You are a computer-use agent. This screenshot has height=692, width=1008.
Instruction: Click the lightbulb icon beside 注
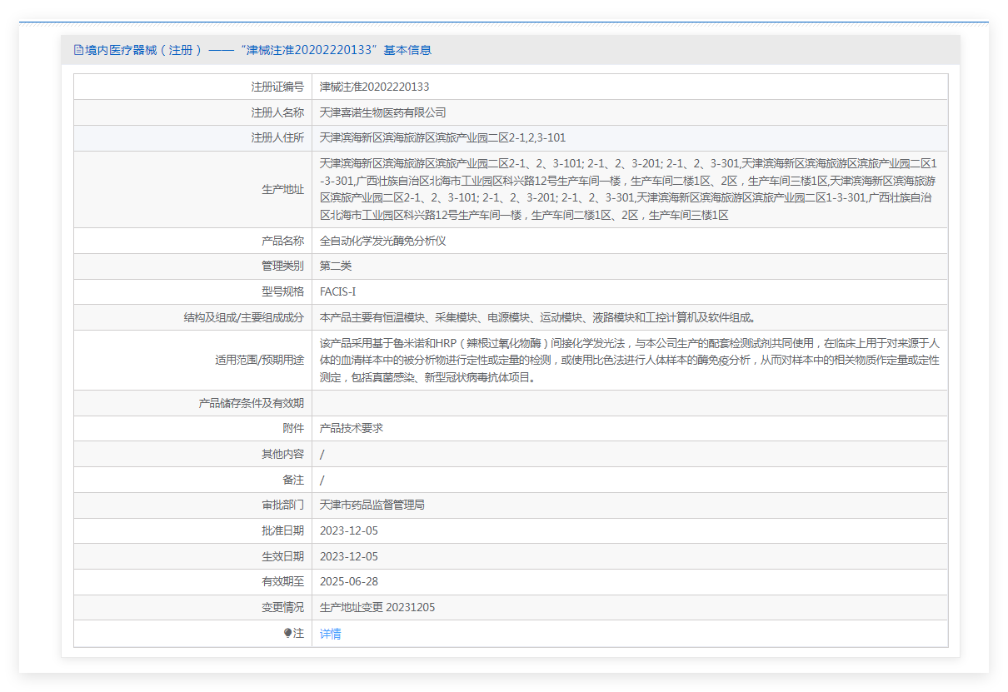tap(288, 634)
